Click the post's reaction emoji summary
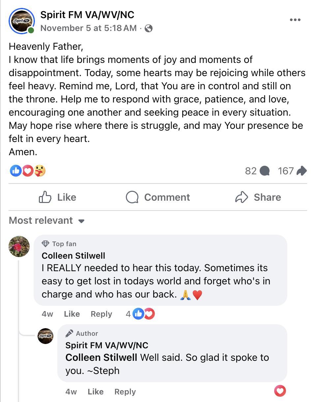 (x=28, y=171)
